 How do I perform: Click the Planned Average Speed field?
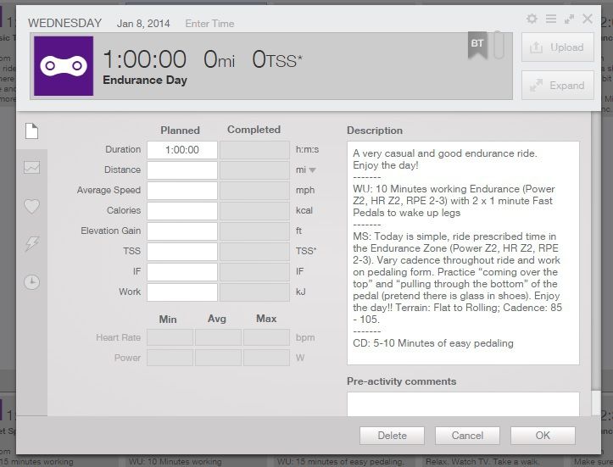(182, 191)
